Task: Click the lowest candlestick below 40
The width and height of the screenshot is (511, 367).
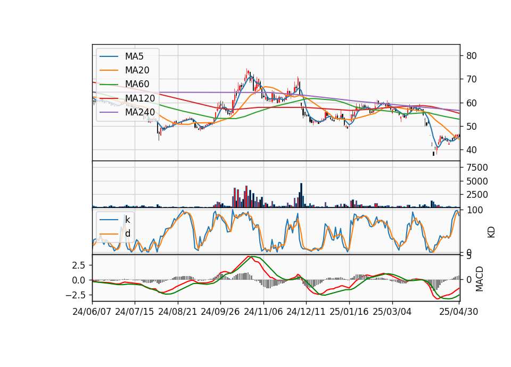Action: (433, 153)
